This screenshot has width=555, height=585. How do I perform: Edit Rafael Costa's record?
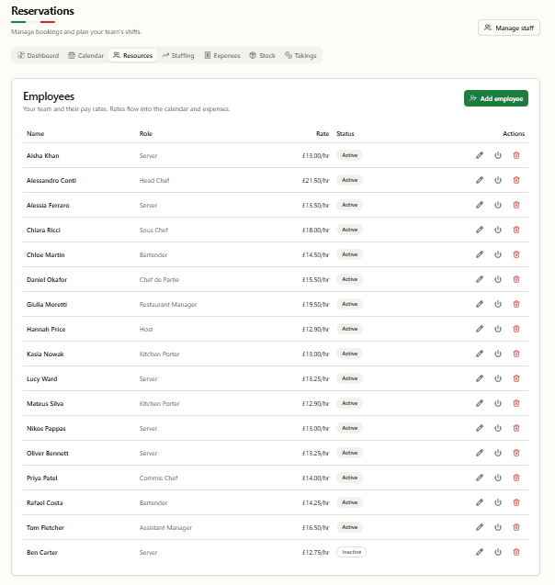pos(480,502)
